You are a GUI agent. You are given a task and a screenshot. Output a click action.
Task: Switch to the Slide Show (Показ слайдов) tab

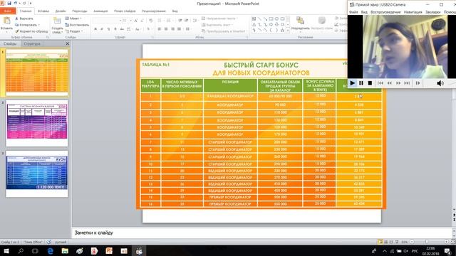pos(125,11)
